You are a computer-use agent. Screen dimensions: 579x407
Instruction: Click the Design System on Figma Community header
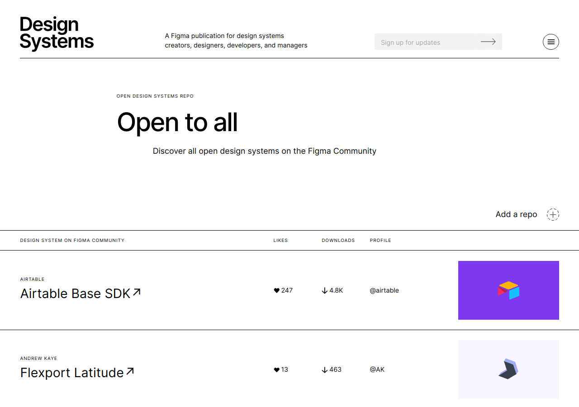(72, 240)
